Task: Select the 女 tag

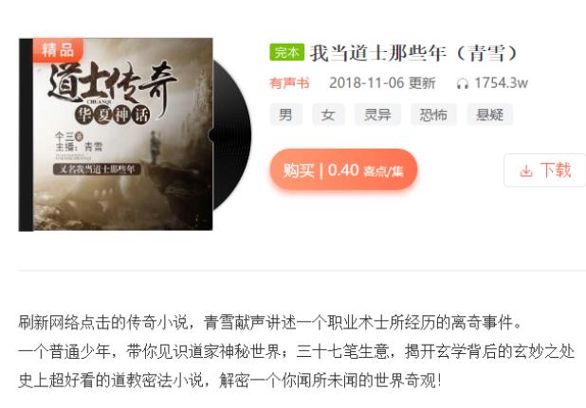Action: [x=328, y=115]
